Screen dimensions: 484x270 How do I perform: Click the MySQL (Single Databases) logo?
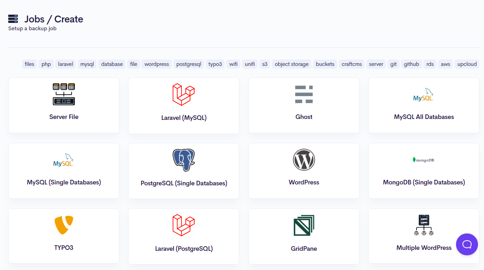tap(63, 160)
